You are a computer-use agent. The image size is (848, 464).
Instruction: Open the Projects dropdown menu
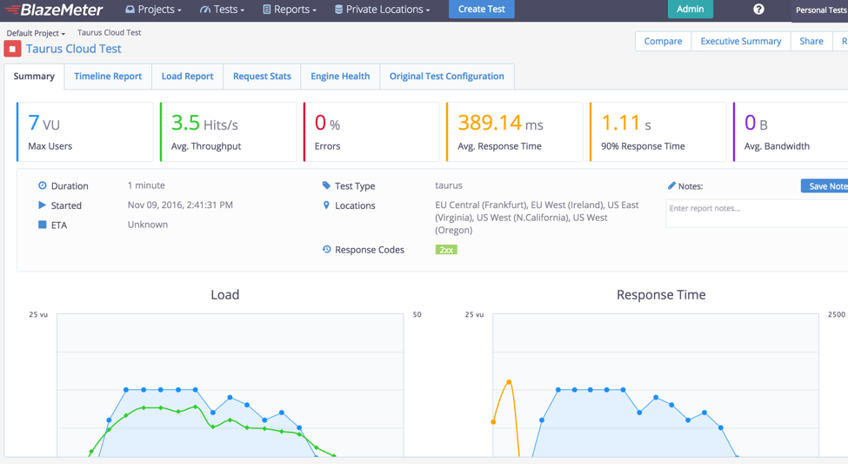coord(154,10)
